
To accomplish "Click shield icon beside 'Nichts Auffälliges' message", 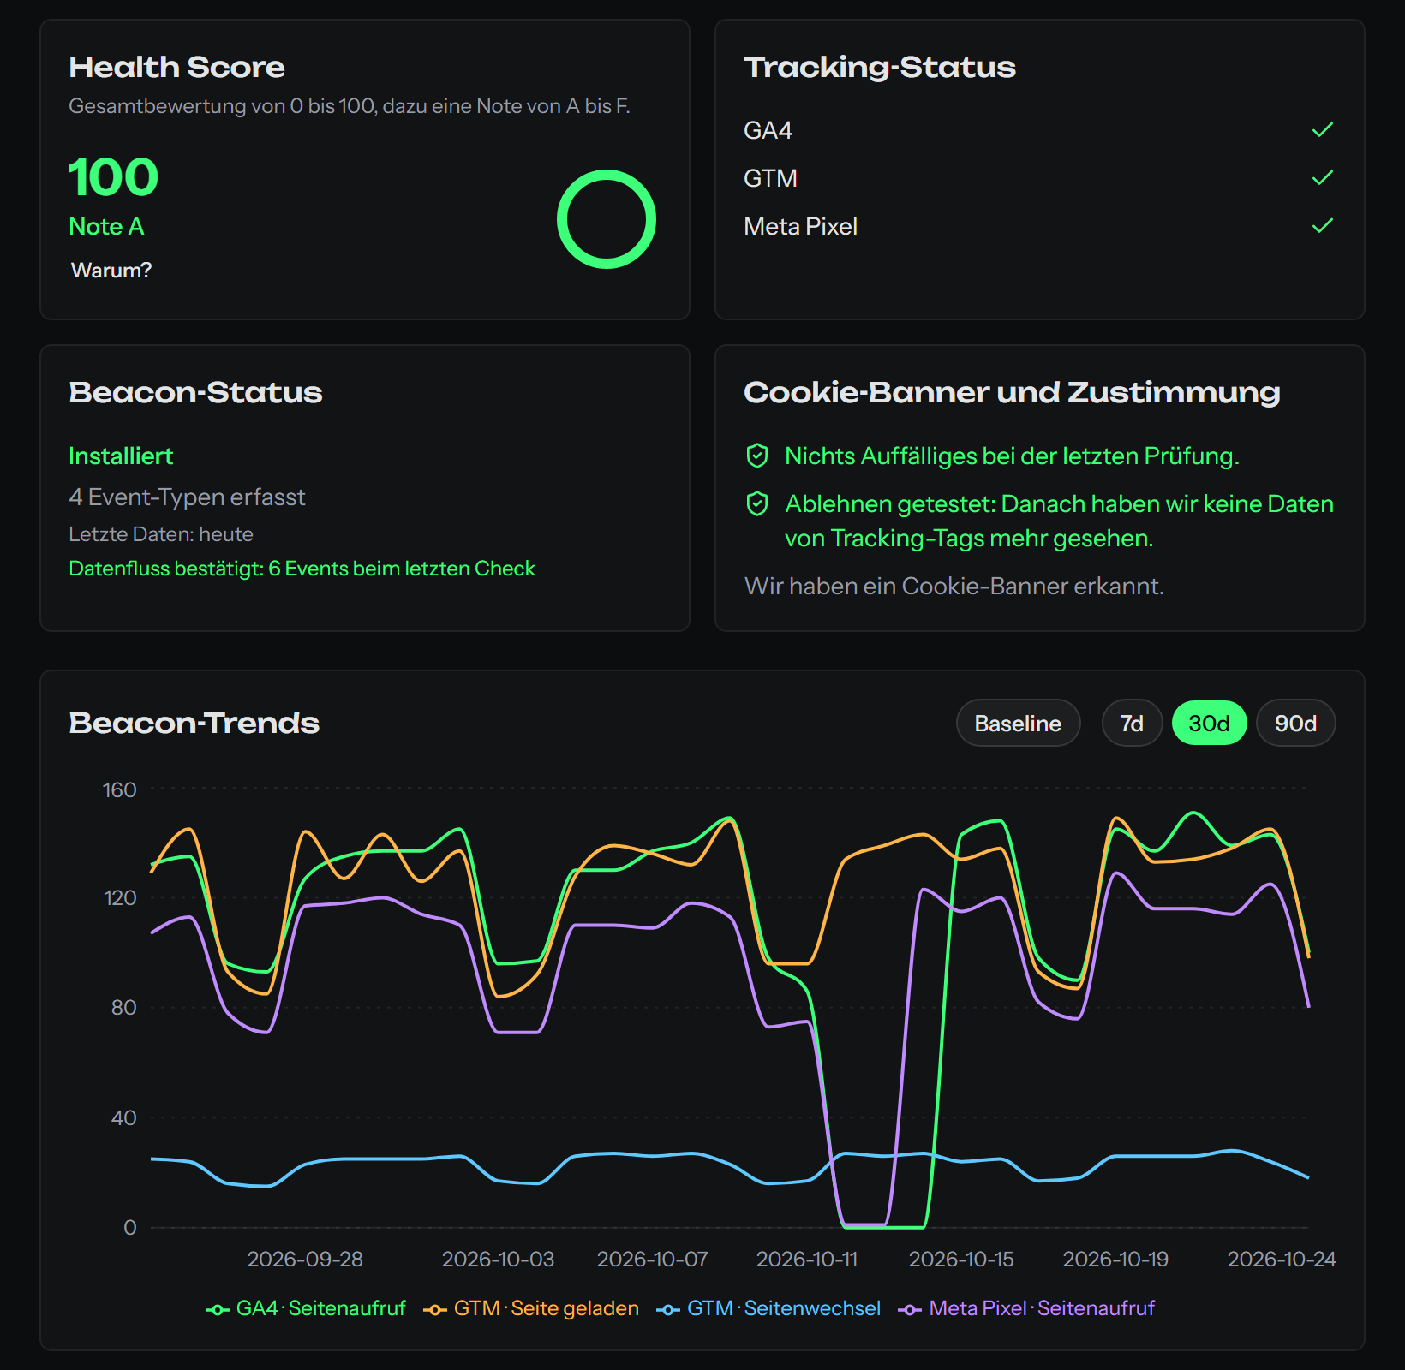I will (x=757, y=456).
